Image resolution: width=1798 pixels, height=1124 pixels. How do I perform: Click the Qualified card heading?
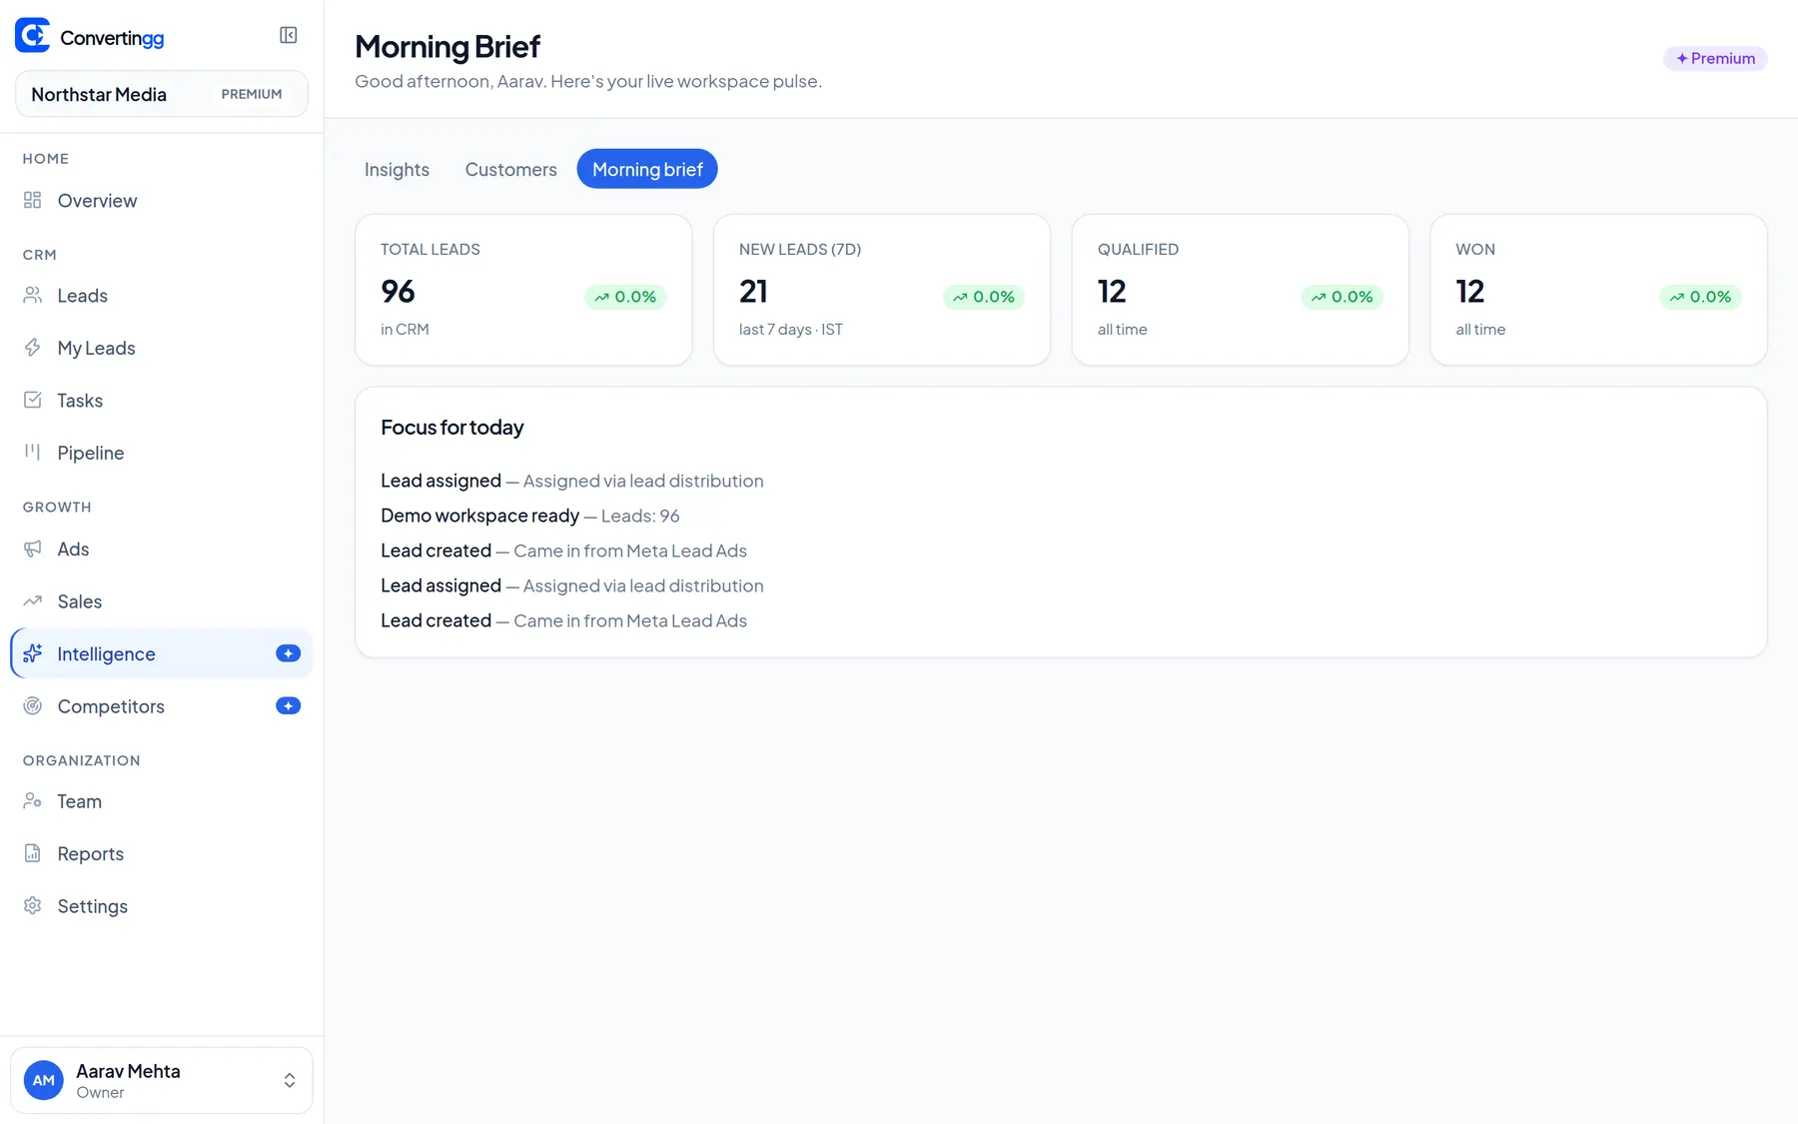coord(1138,249)
